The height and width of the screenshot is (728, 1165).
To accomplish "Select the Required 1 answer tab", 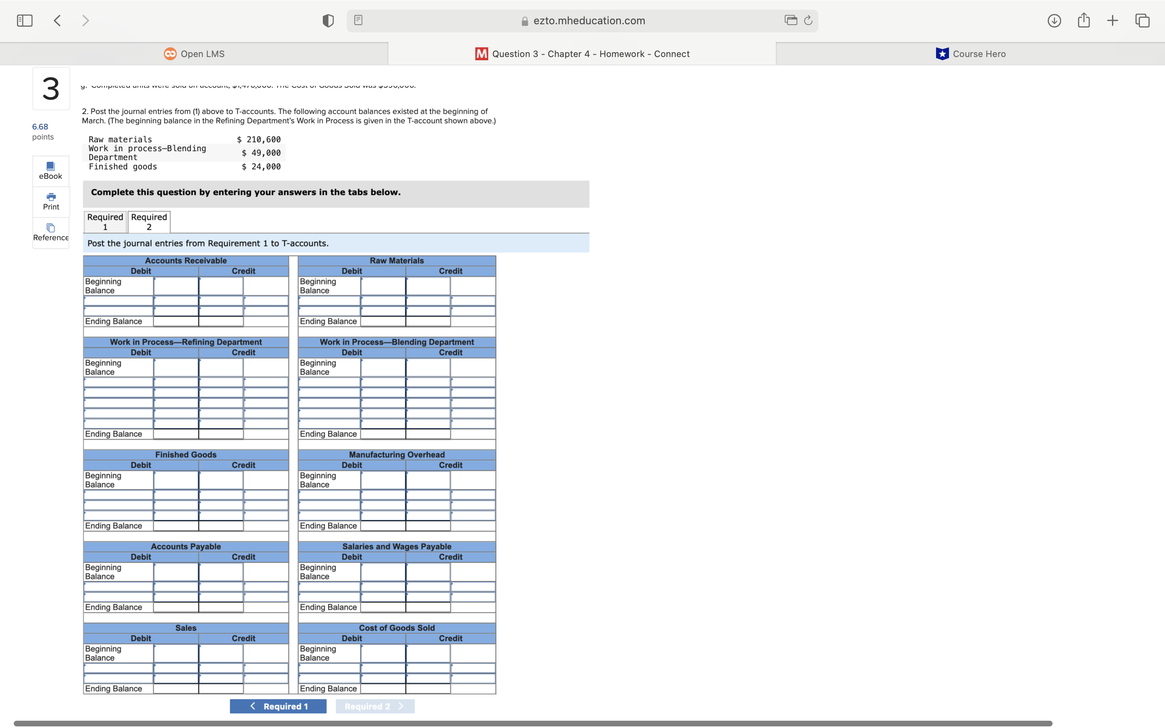I will (105, 222).
